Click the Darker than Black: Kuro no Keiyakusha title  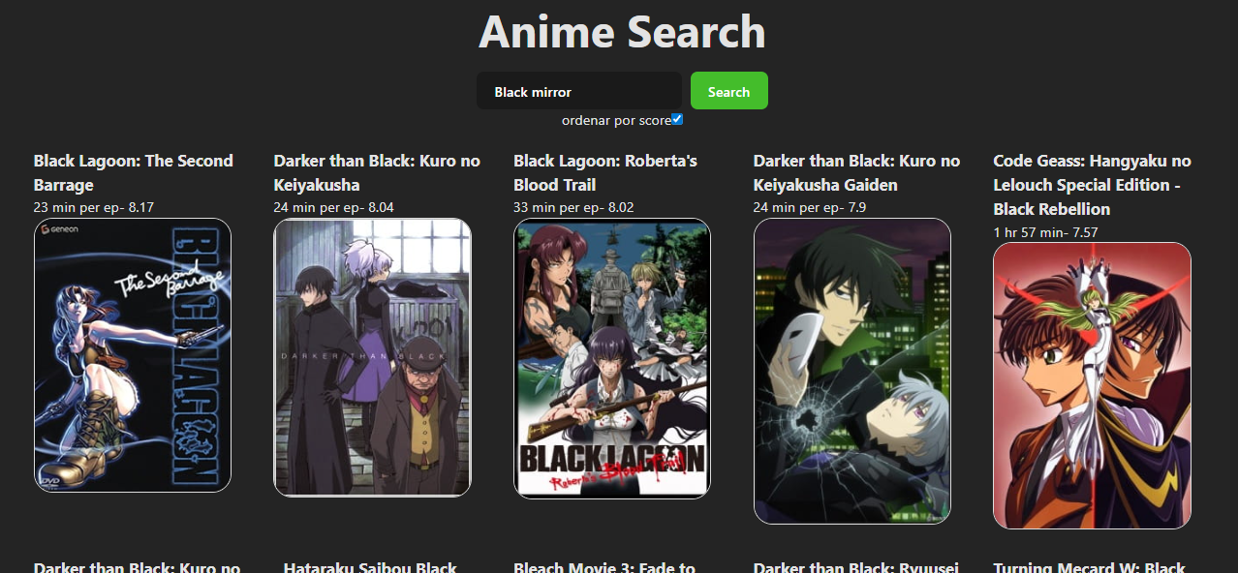377,172
